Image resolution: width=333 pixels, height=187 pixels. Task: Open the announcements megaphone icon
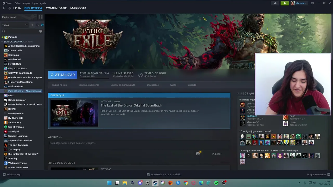[x=275, y=3]
